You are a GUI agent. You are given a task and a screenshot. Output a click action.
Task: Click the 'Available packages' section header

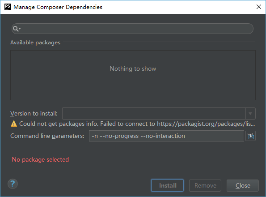35,43
